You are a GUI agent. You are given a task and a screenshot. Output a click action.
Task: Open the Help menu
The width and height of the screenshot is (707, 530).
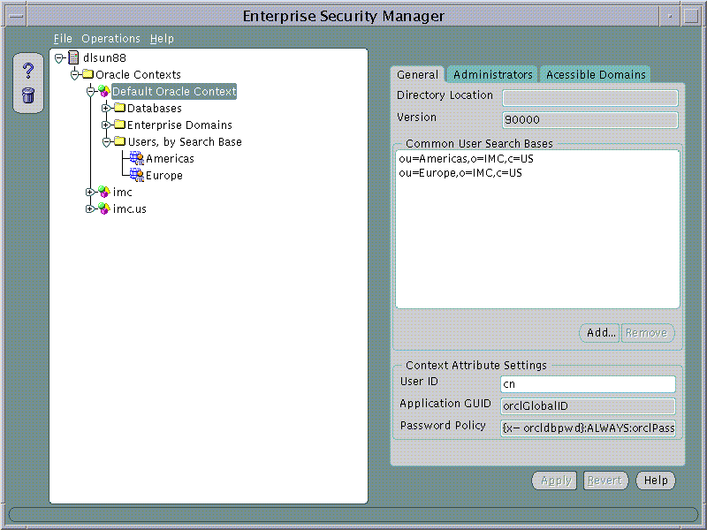click(162, 39)
